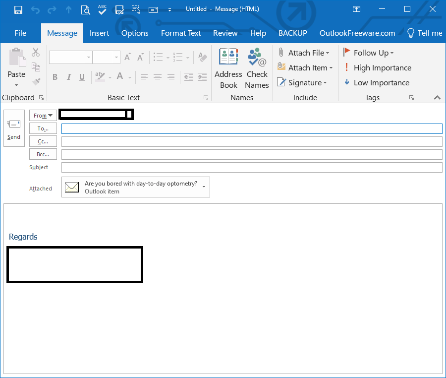Save the message from Quick Access Toolbar
446x378 pixels.
pyautogui.click(x=18, y=9)
